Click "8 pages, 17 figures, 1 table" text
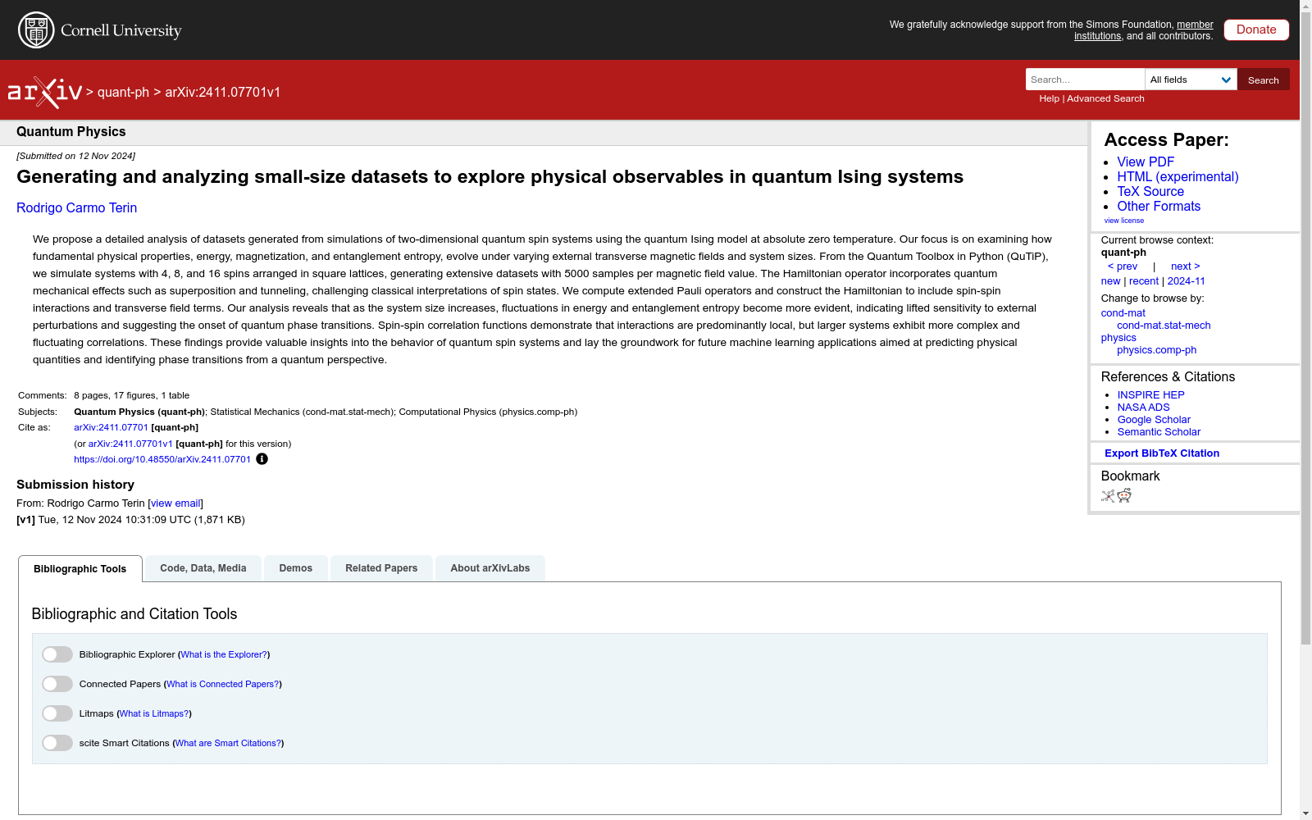The height and width of the screenshot is (820, 1312). point(131,396)
